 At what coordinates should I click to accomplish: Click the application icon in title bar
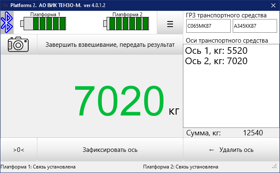tap(5, 5)
